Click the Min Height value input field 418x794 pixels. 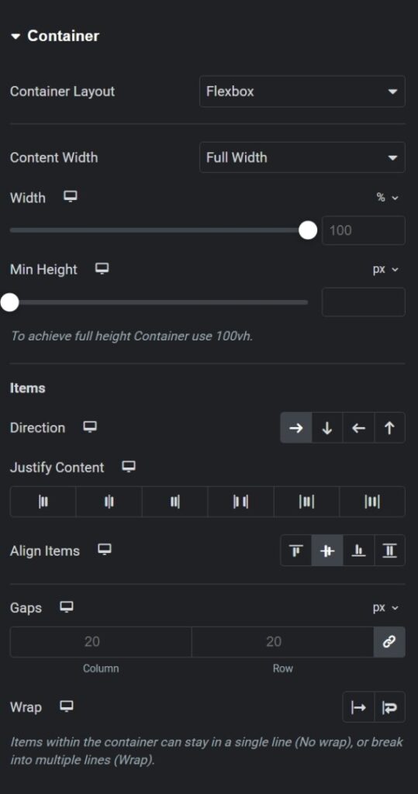click(x=363, y=302)
